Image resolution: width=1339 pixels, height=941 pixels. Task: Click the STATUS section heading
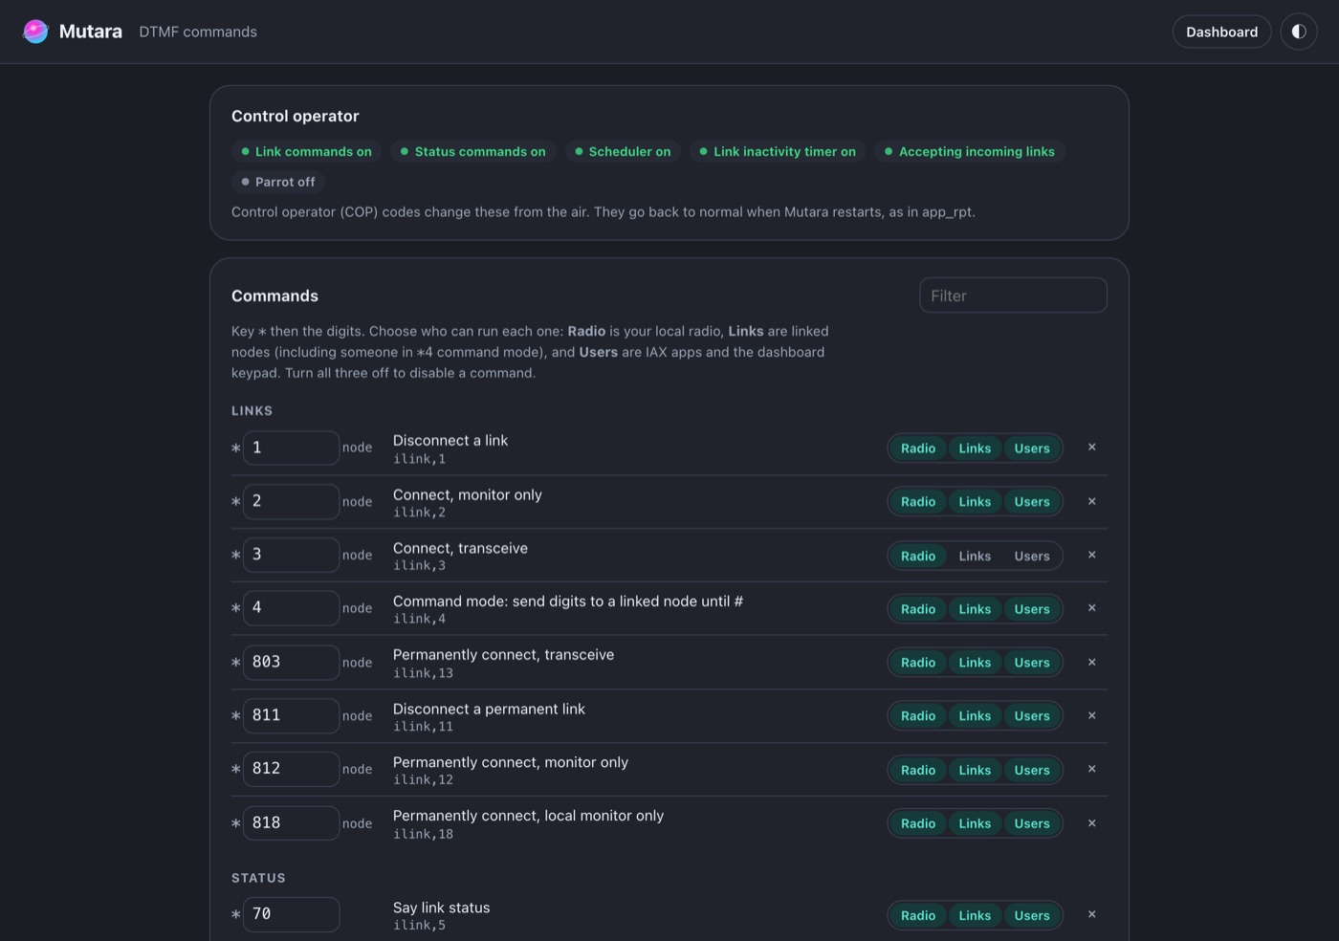tap(258, 878)
